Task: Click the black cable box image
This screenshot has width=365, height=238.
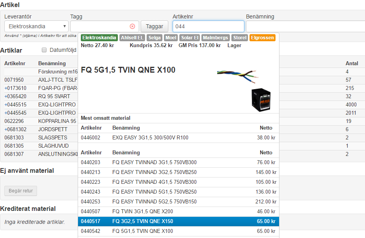Action: [x=261, y=100]
